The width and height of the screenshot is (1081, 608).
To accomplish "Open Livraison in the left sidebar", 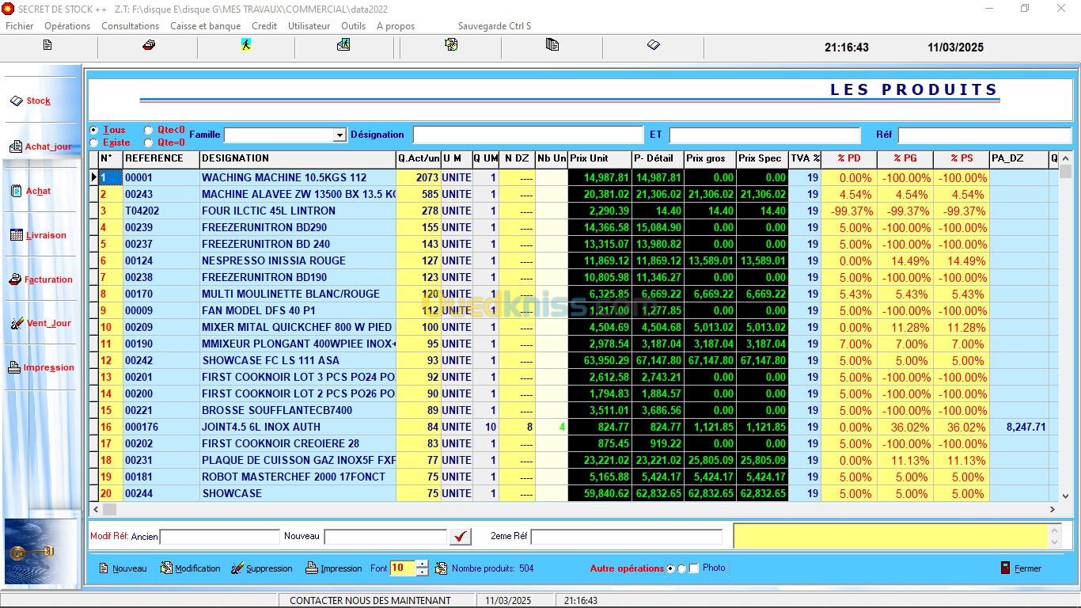I will coord(45,235).
